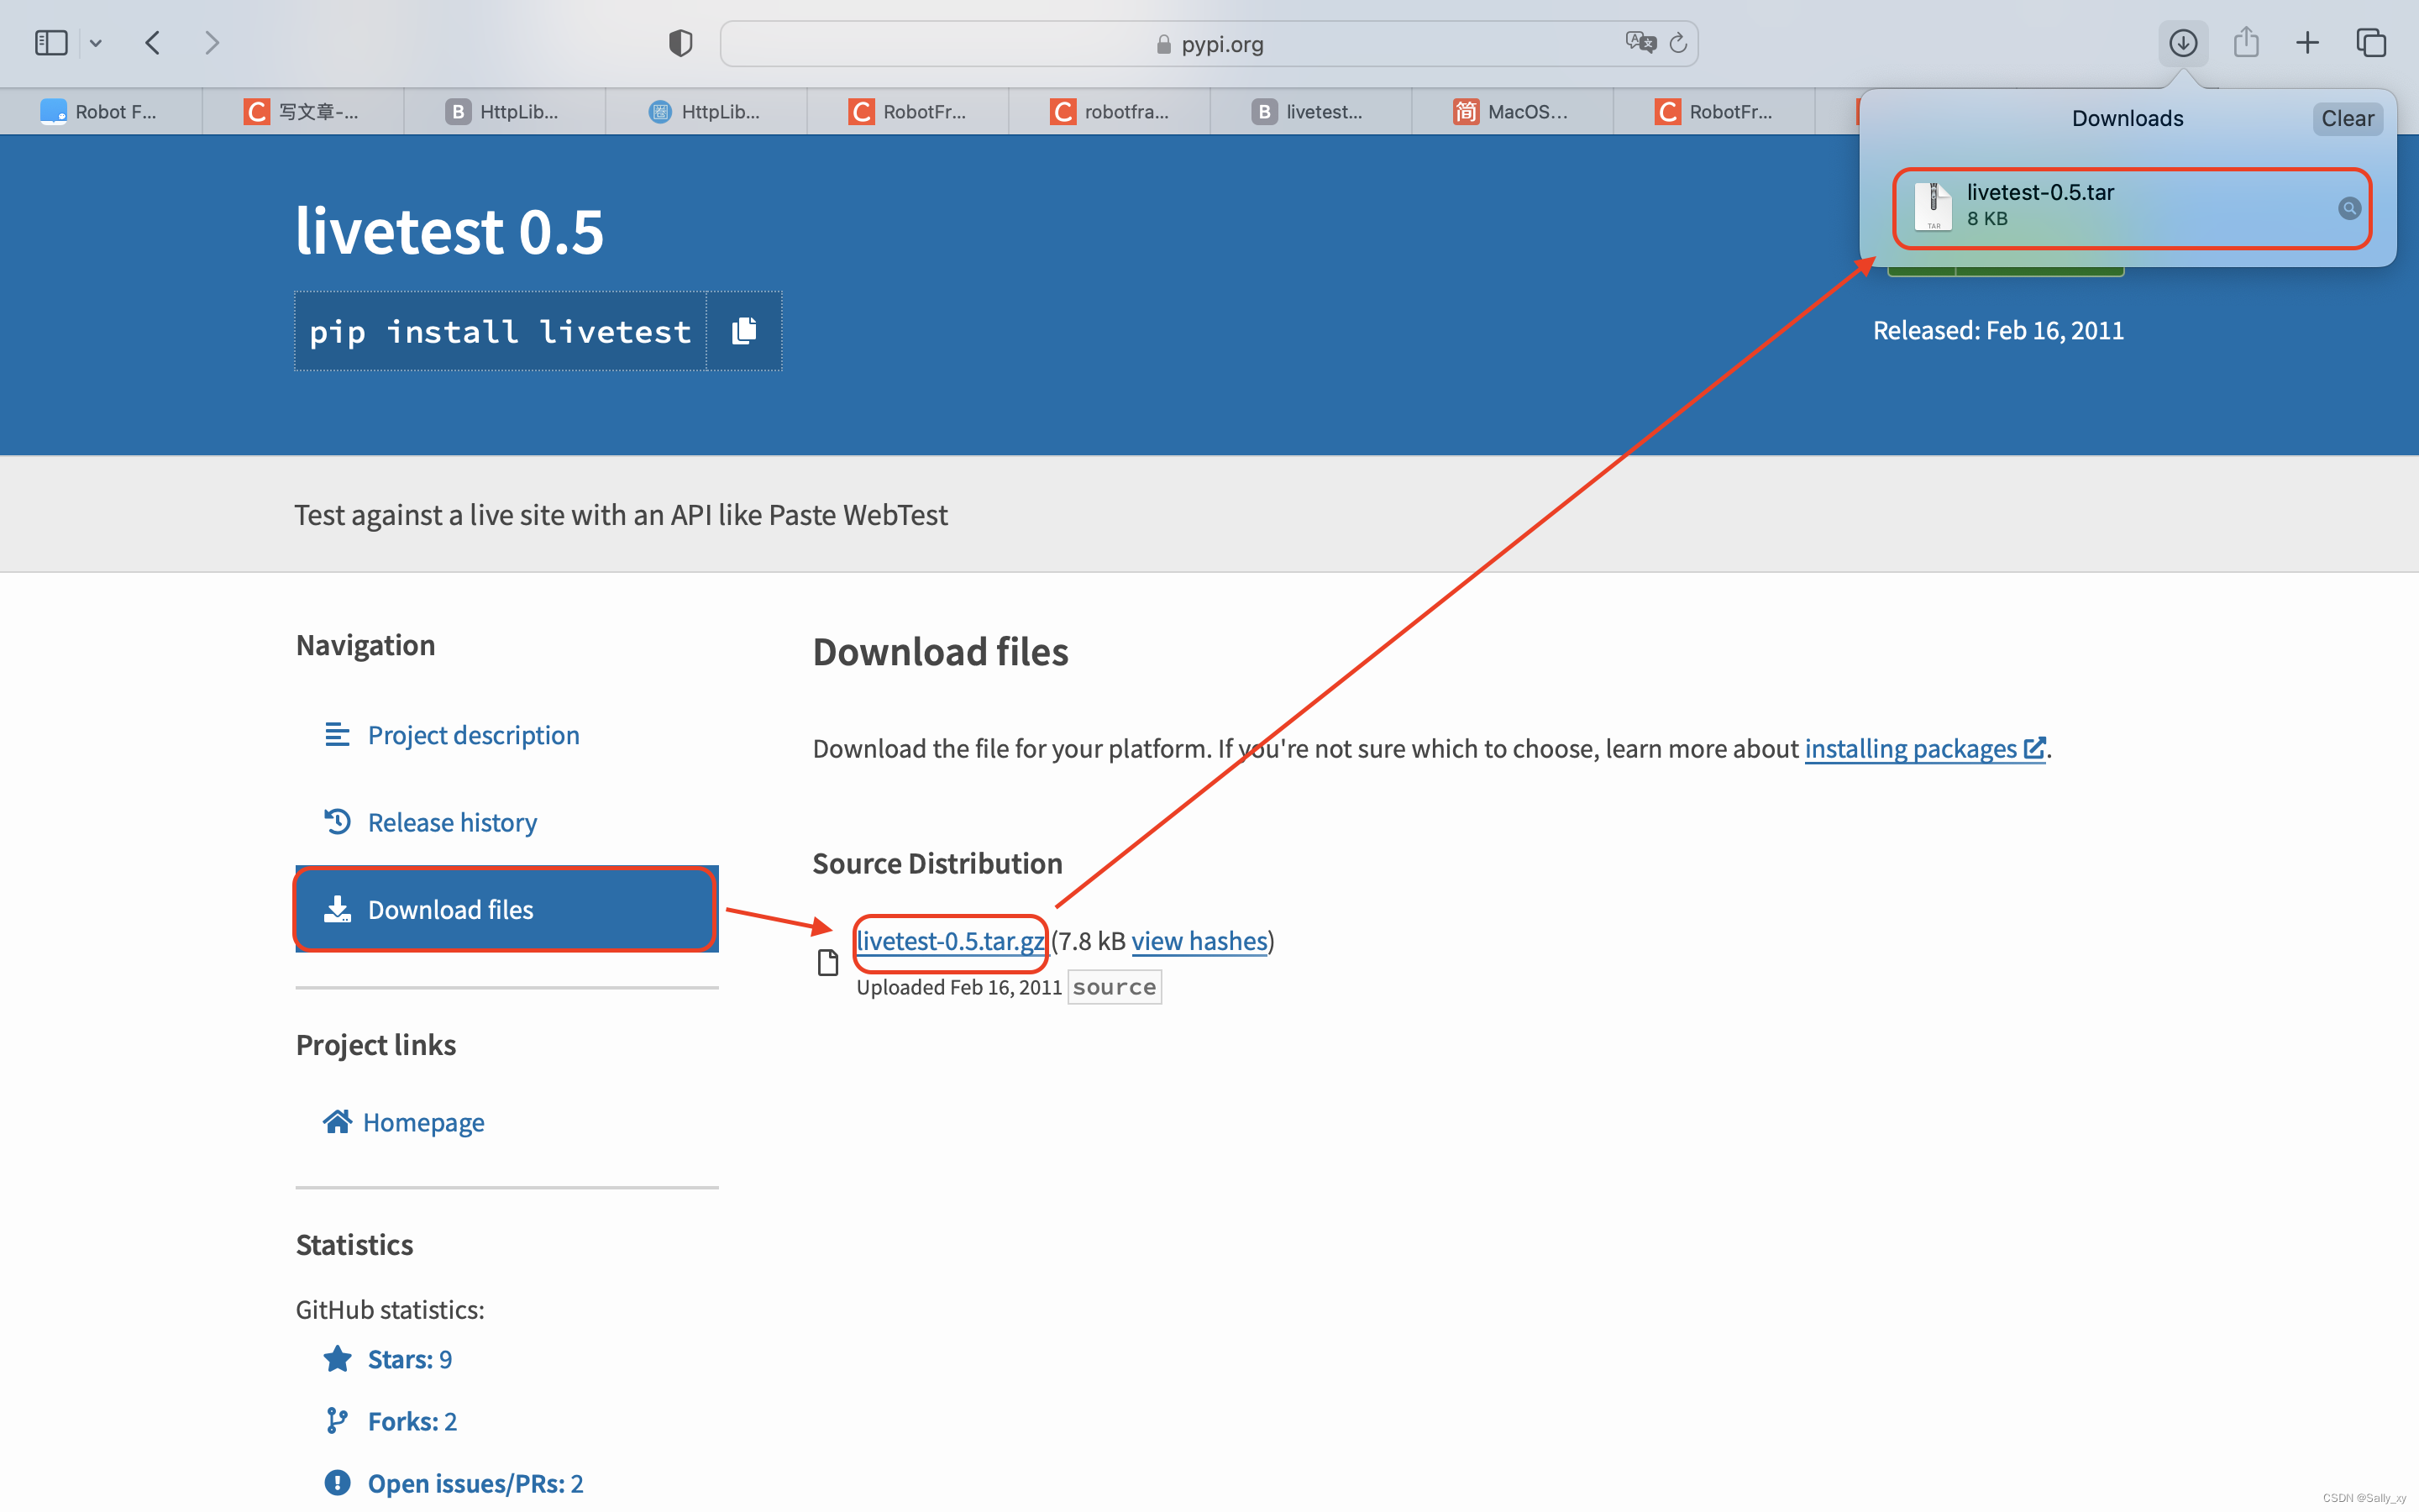Go forward with the forward arrow
Image resolution: width=2419 pixels, height=1512 pixels.
pos(211,43)
